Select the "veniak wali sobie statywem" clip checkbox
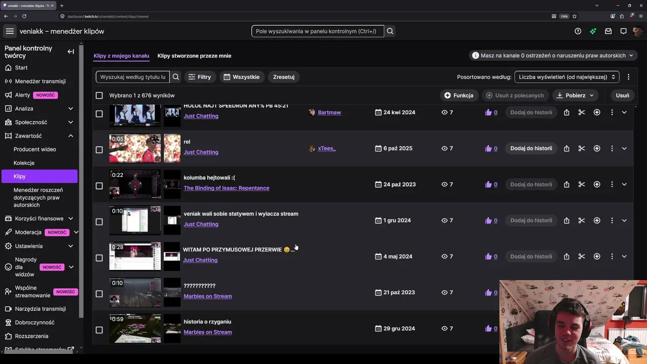The width and height of the screenshot is (647, 364). (x=99, y=221)
